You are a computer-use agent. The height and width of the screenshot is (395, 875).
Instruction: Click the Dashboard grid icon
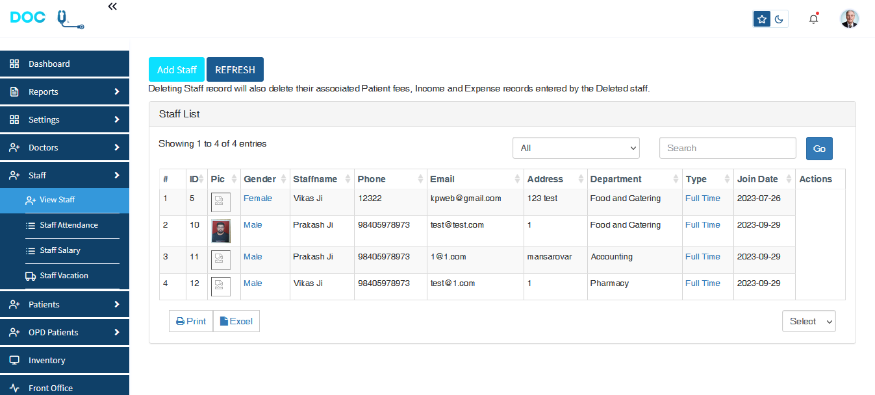pyautogui.click(x=14, y=64)
